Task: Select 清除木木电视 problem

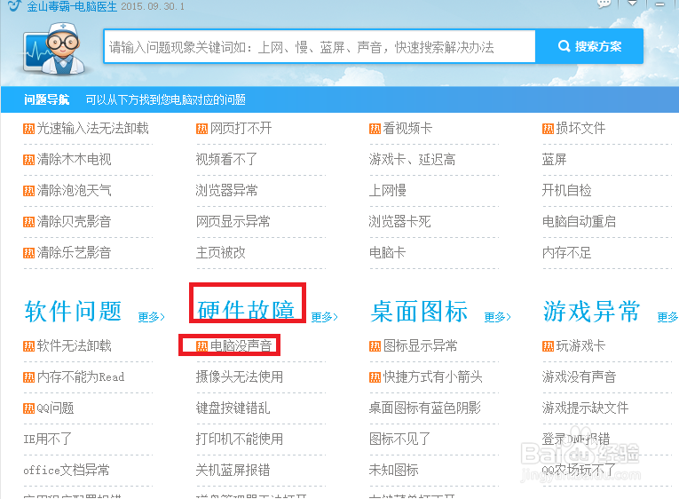Action: [74, 160]
